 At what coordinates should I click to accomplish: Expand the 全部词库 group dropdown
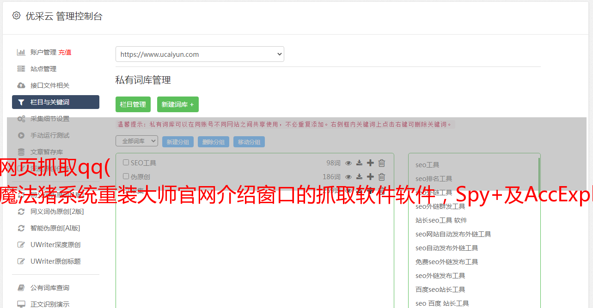(x=137, y=141)
